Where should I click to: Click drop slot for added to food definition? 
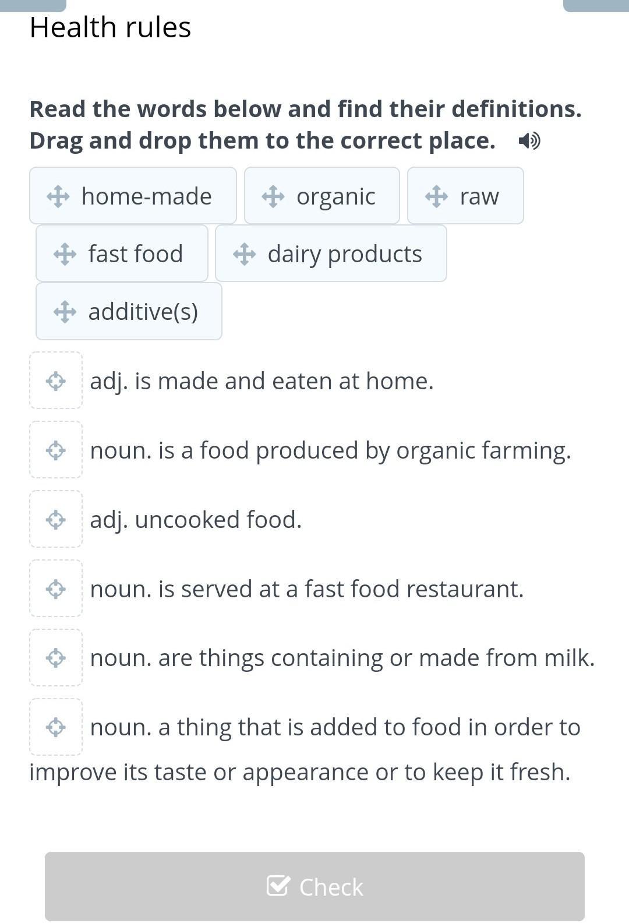56,727
